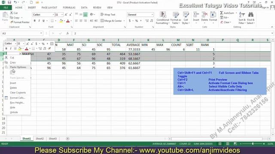Select column J header

click(x=133, y=40)
